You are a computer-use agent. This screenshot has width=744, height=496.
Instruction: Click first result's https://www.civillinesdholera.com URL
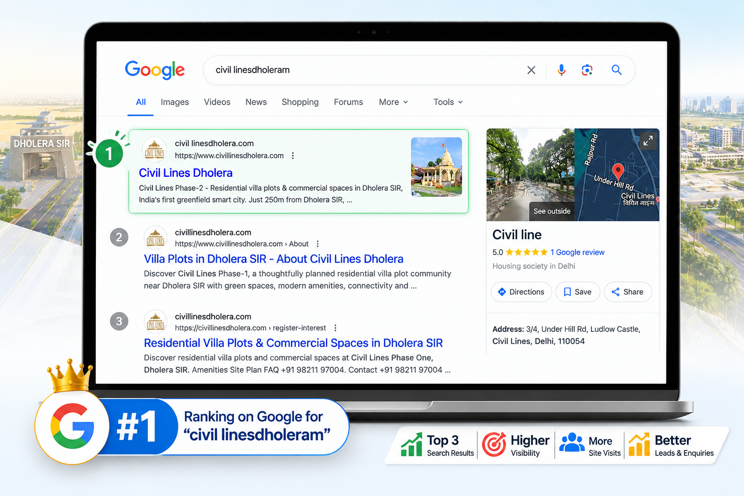tap(229, 155)
